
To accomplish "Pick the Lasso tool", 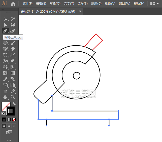I will click(x=13, y=25).
